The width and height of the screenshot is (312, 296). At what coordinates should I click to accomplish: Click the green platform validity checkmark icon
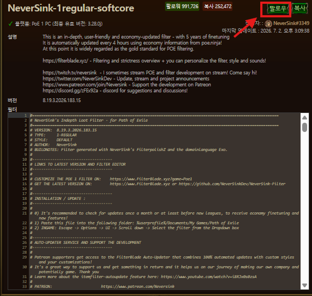pyautogui.click(x=10, y=24)
